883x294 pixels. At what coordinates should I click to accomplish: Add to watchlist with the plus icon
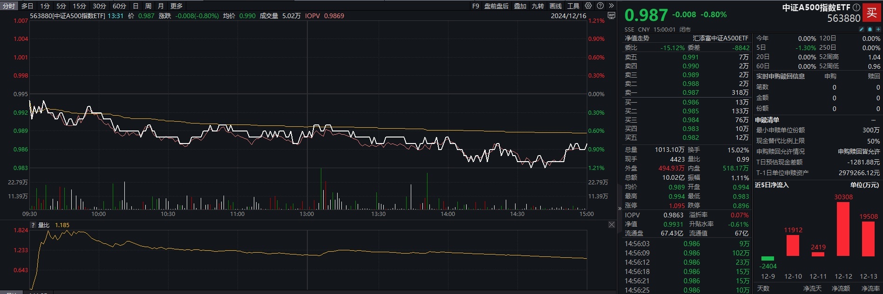(877, 29)
